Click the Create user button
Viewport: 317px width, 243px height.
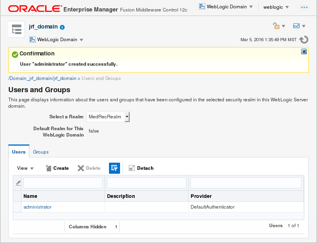(57, 168)
